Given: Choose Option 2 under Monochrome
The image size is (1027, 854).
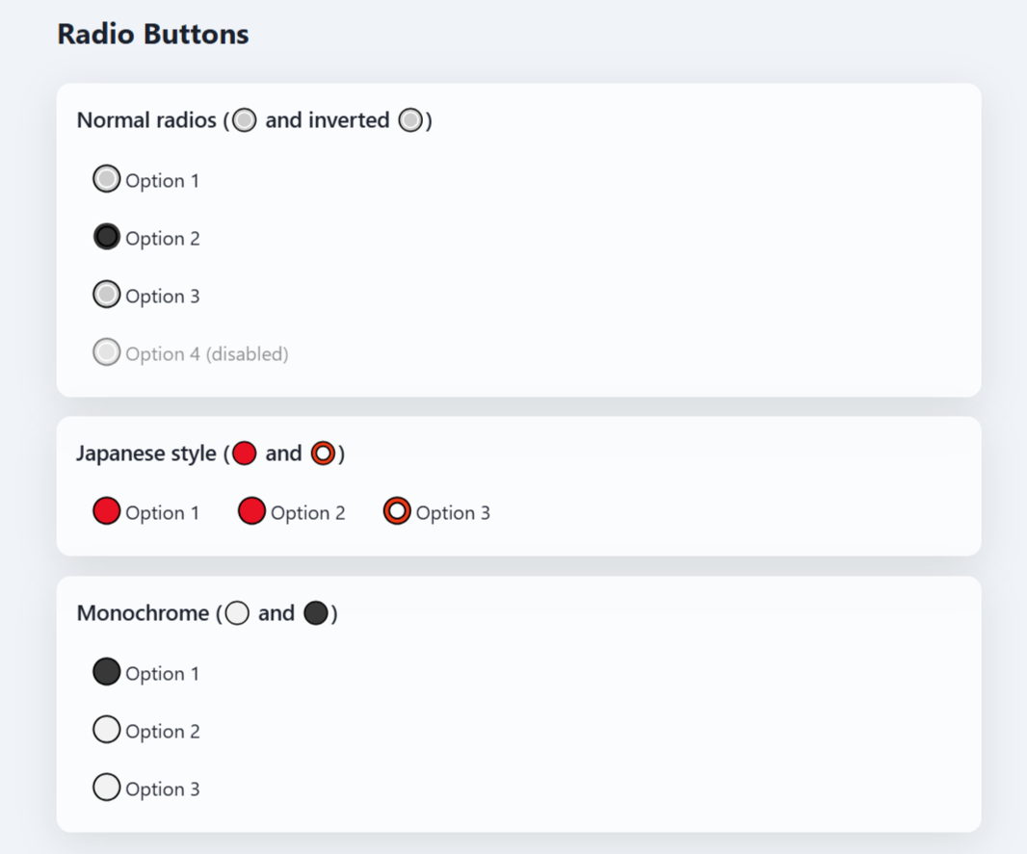Looking at the screenshot, I should click(107, 729).
